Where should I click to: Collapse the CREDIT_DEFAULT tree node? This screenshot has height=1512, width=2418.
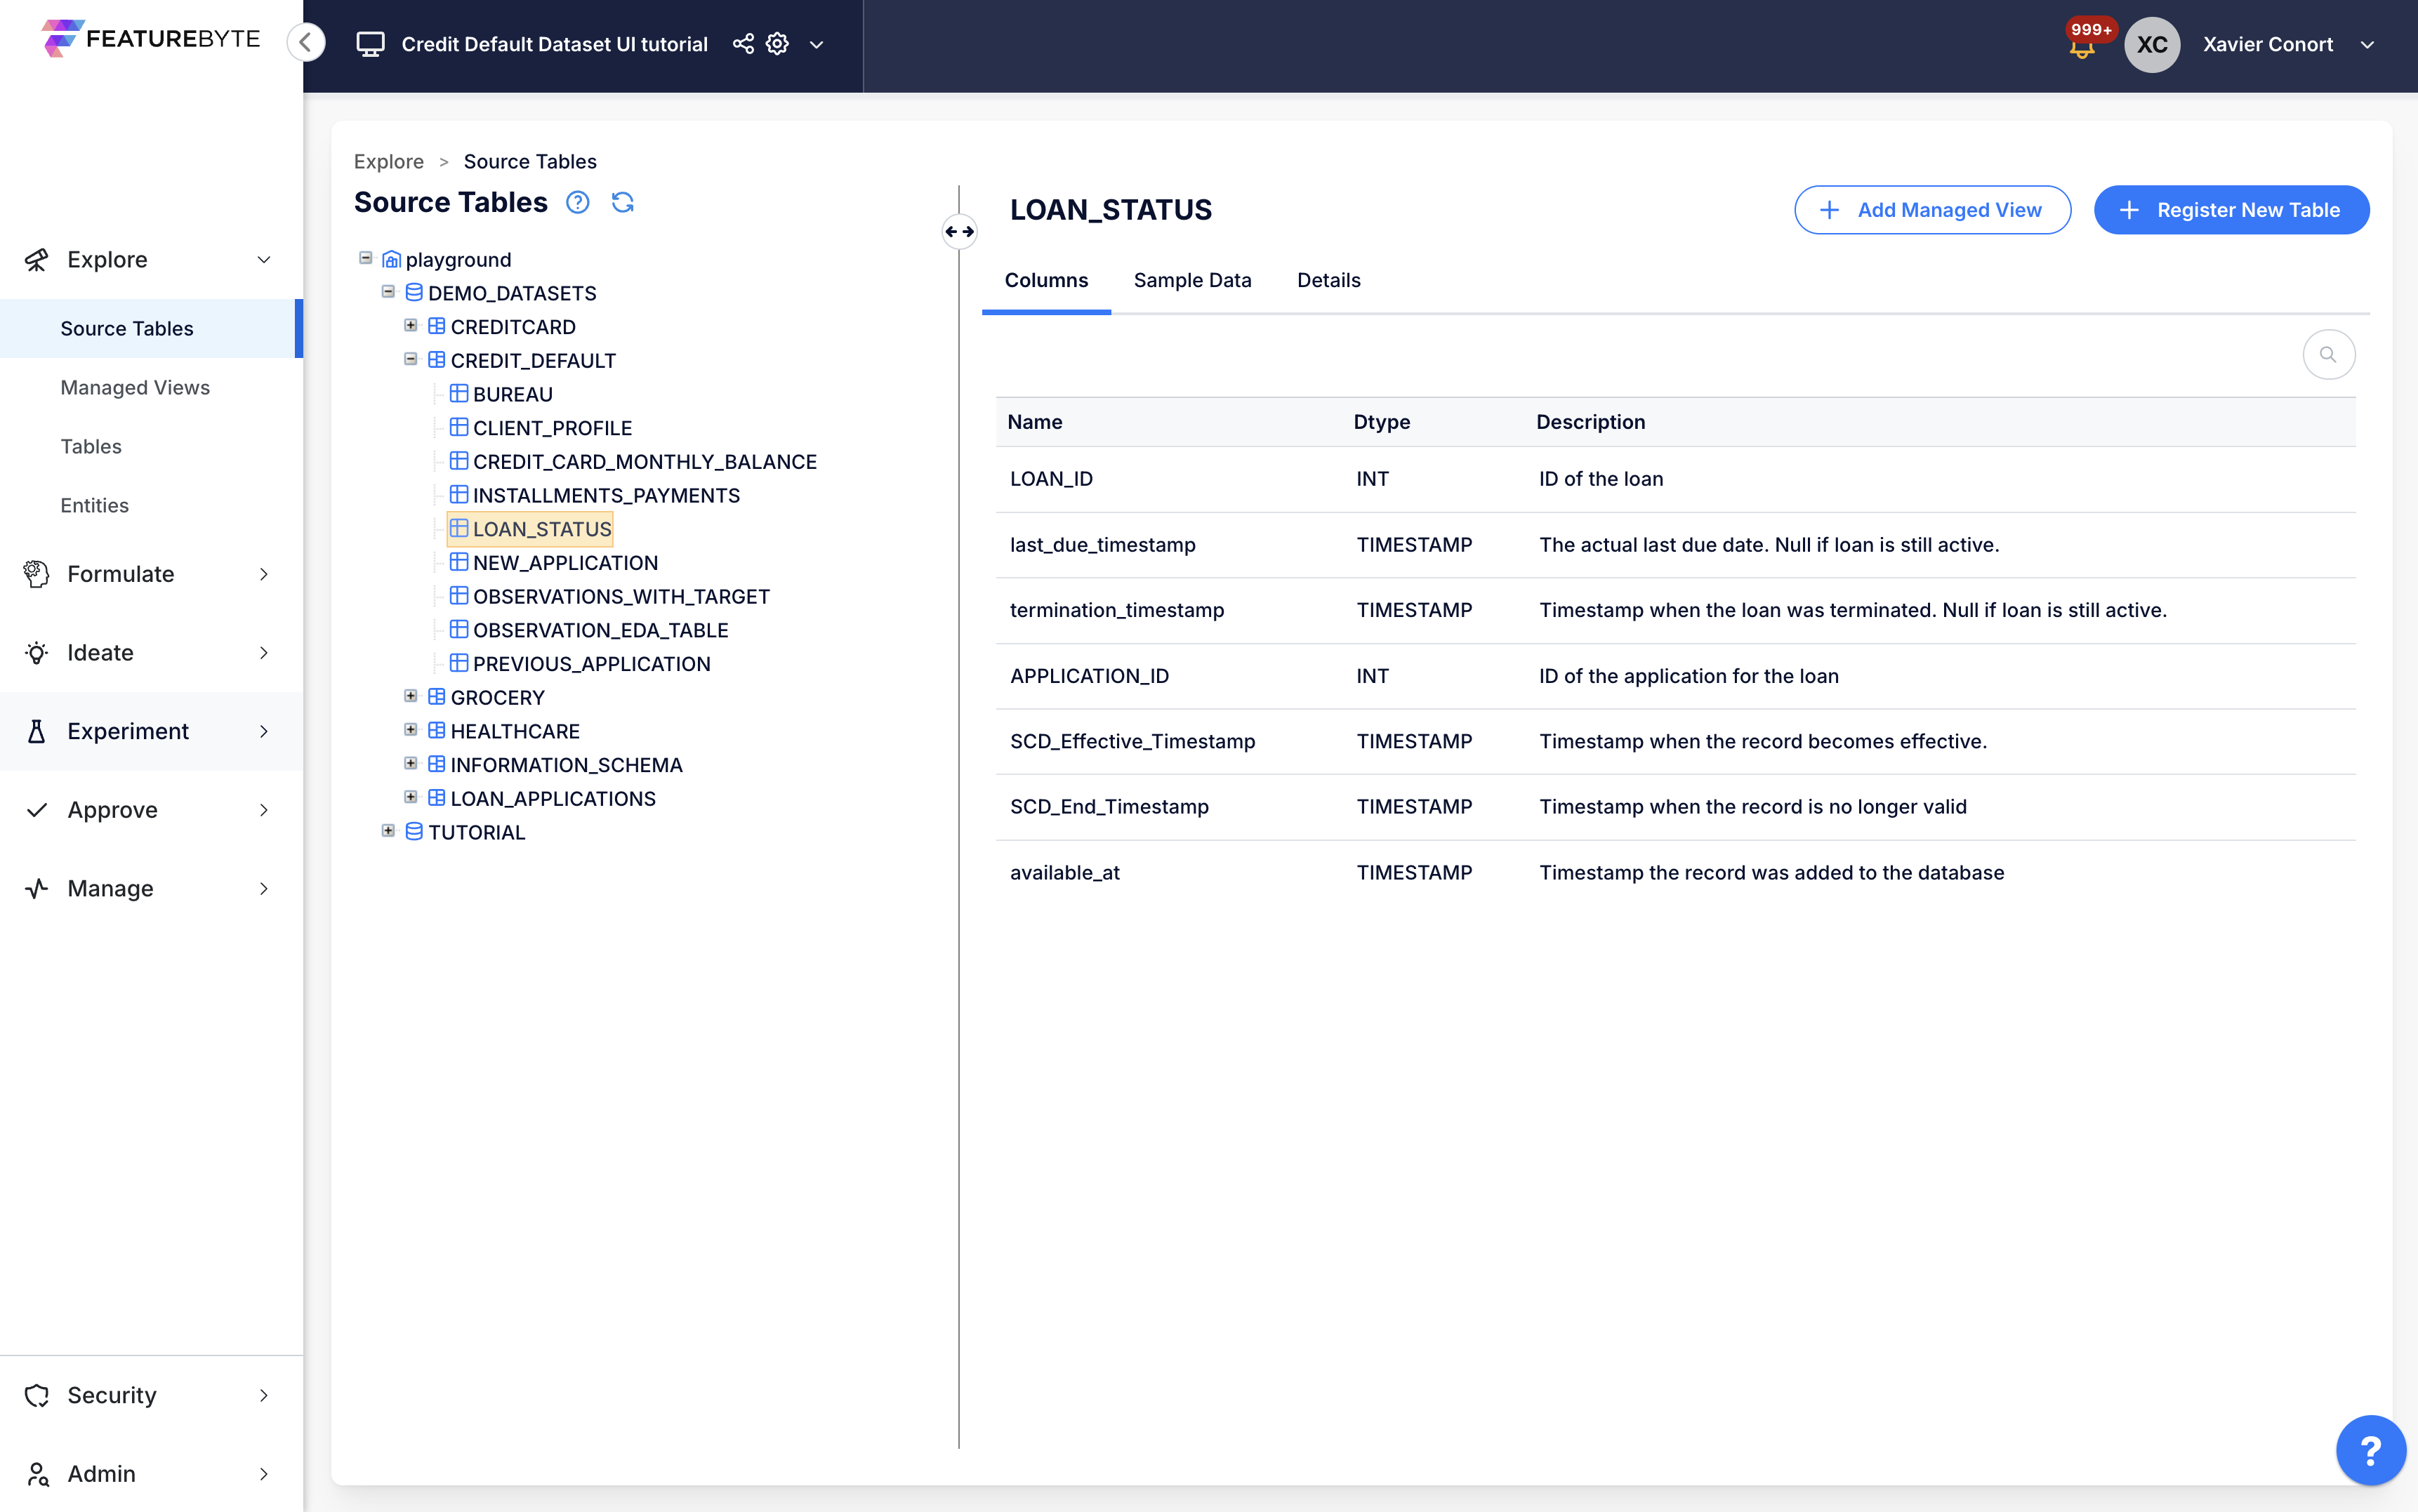coord(410,360)
